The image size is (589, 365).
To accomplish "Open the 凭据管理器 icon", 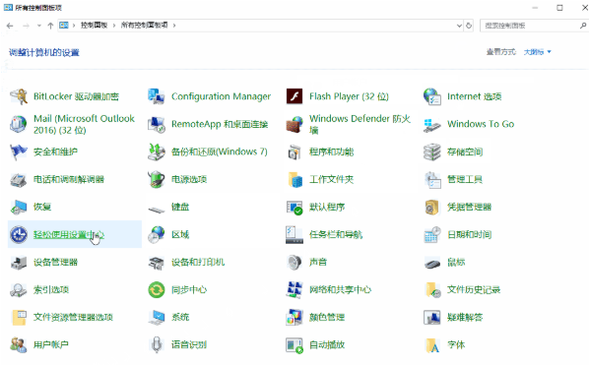I will (432, 207).
